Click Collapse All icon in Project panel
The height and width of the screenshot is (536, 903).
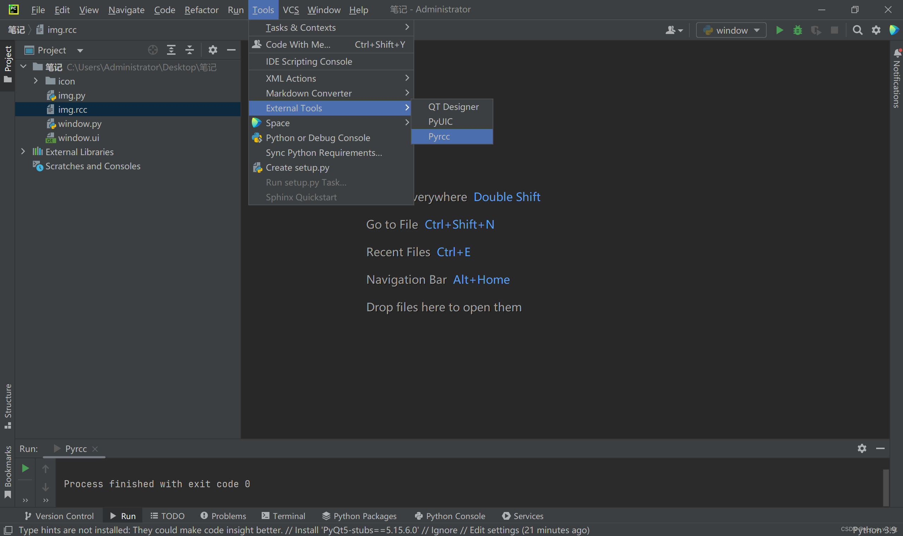point(190,50)
